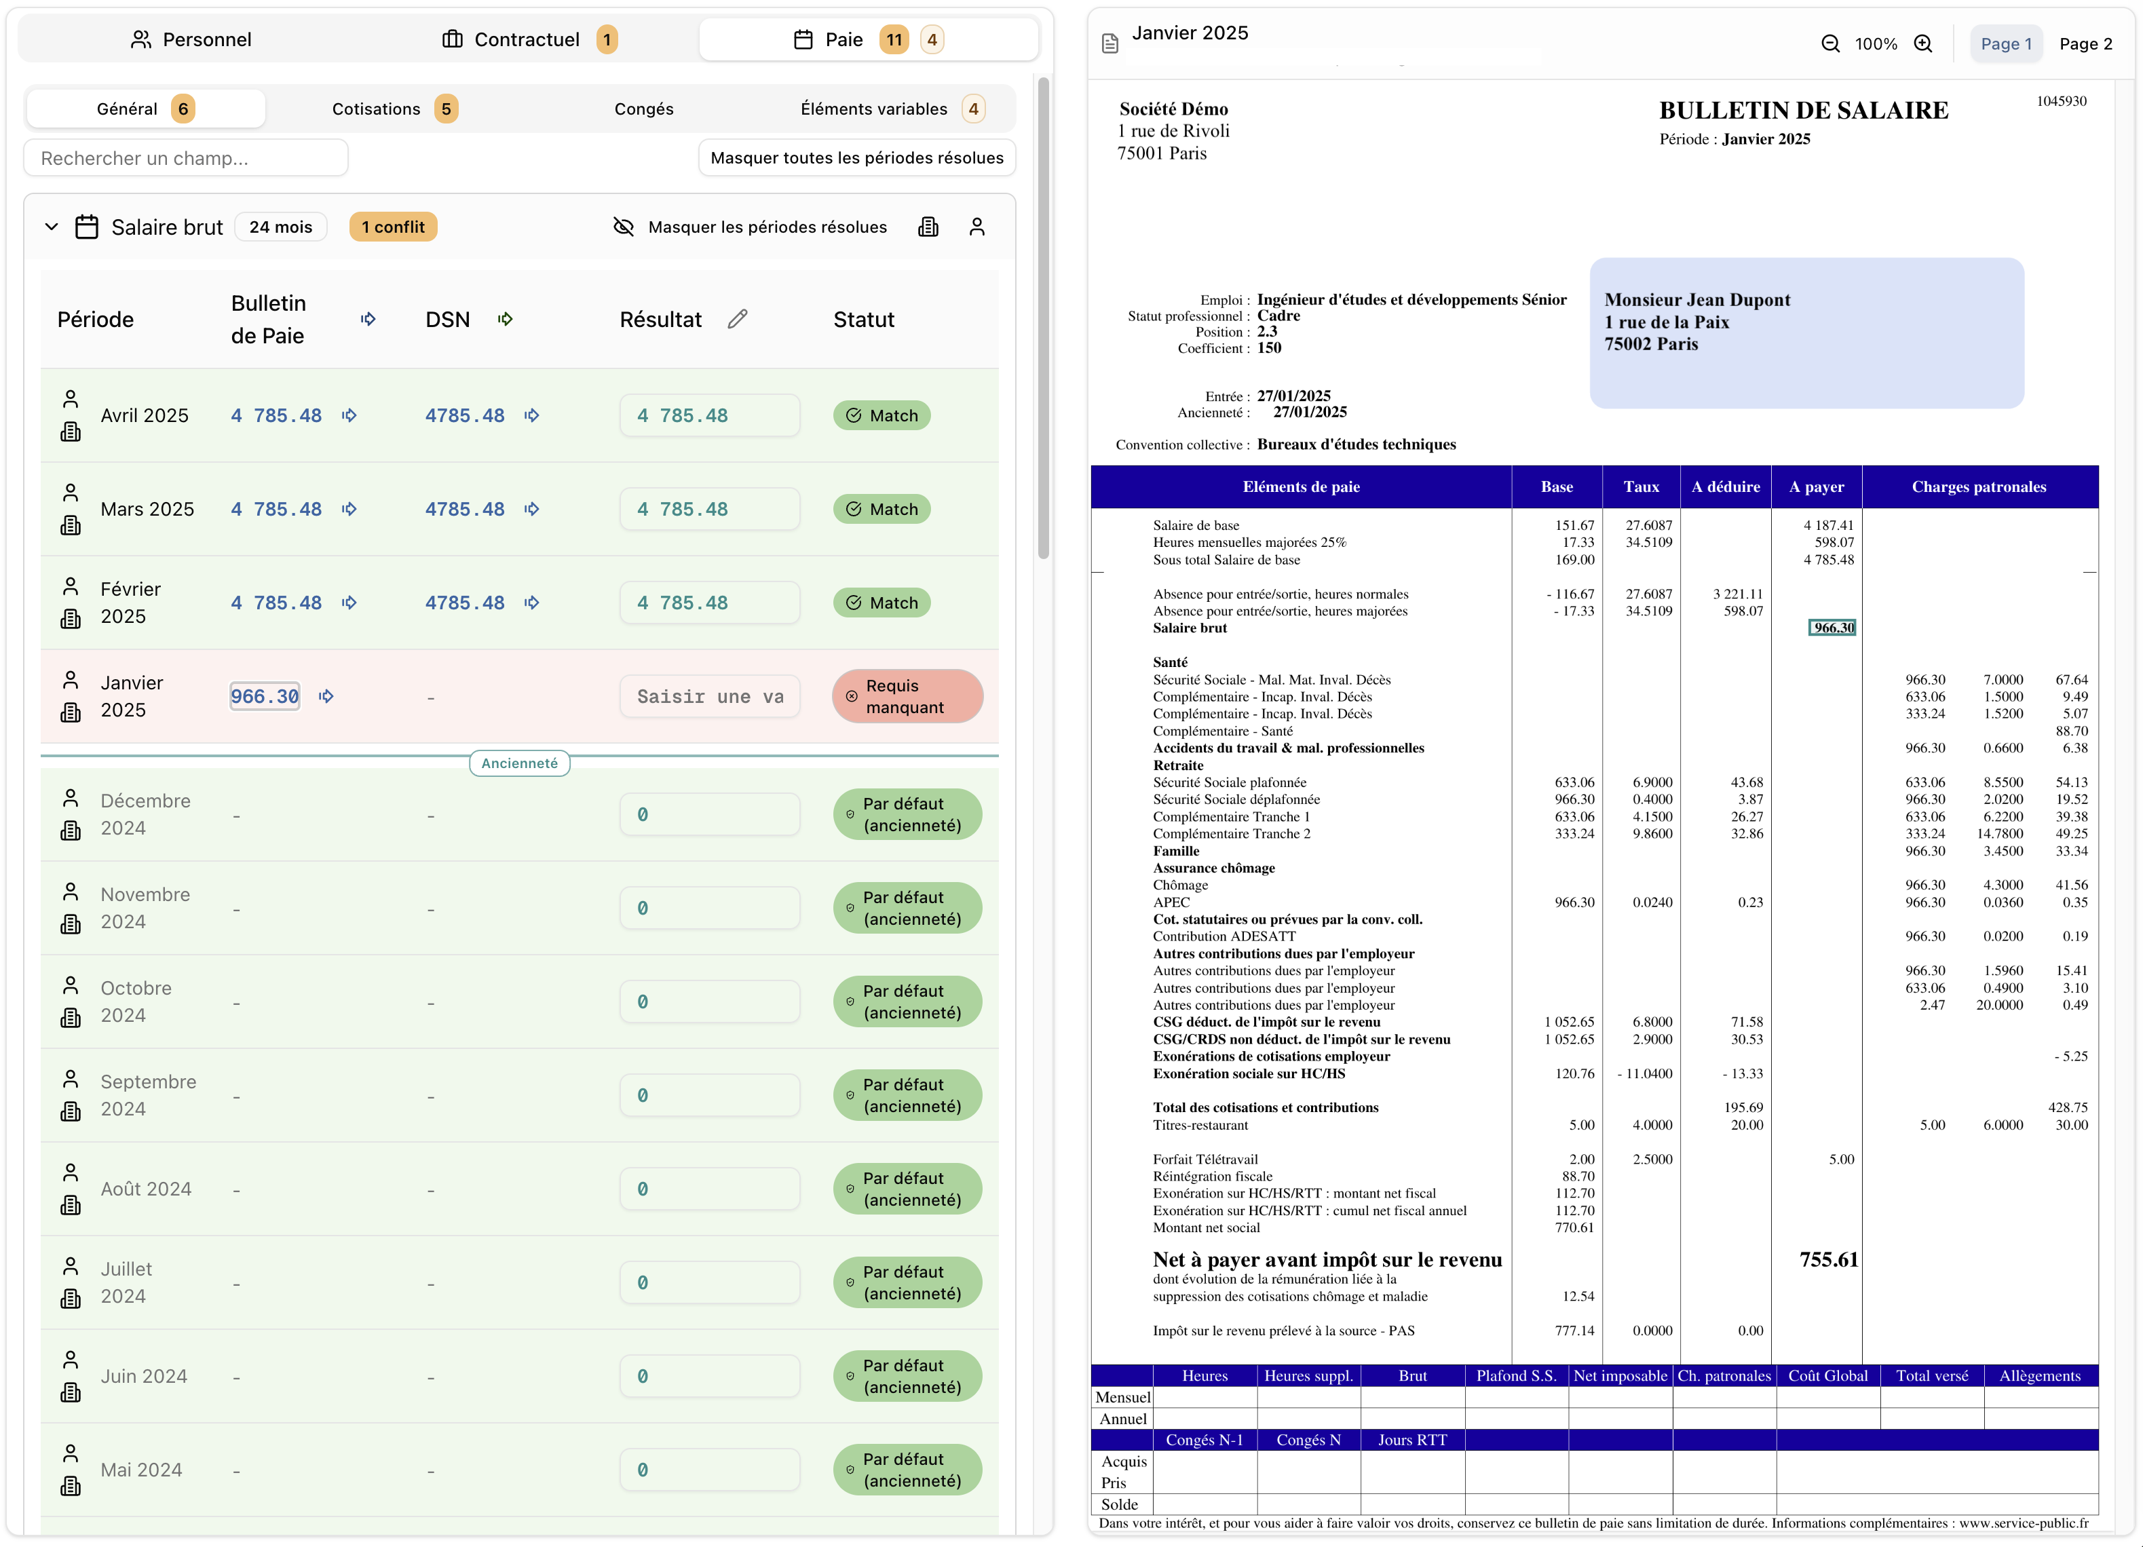Switch to Page 2 of the payslip

tap(2087, 43)
